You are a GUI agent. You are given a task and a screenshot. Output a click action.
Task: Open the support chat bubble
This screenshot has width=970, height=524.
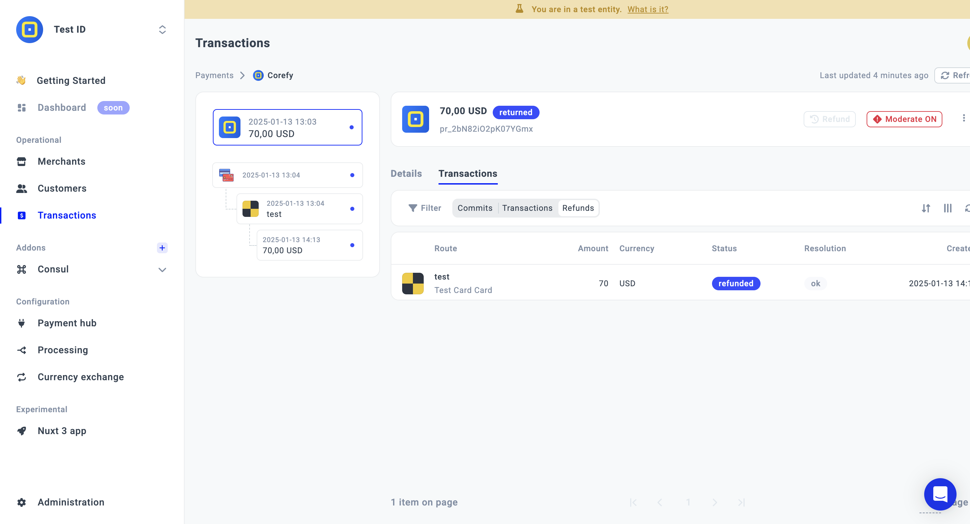pyautogui.click(x=940, y=494)
